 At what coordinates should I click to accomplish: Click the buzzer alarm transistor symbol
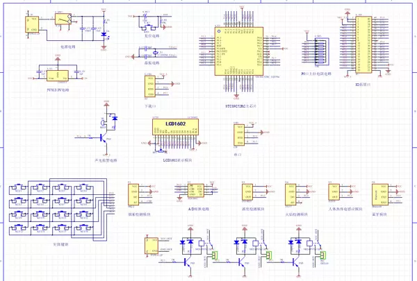pyautogui.click(x=104, y=138)
